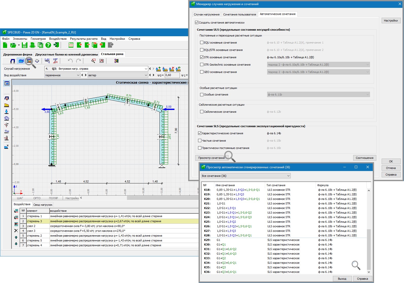The width and height of the screenshot is (404, 283).
Task: Open the Геометрия menu
Action: (x=38, y=39)
